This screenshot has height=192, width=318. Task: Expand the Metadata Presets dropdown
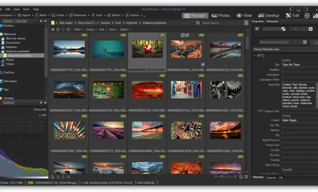pyautogui.click(x=305, y=42)
